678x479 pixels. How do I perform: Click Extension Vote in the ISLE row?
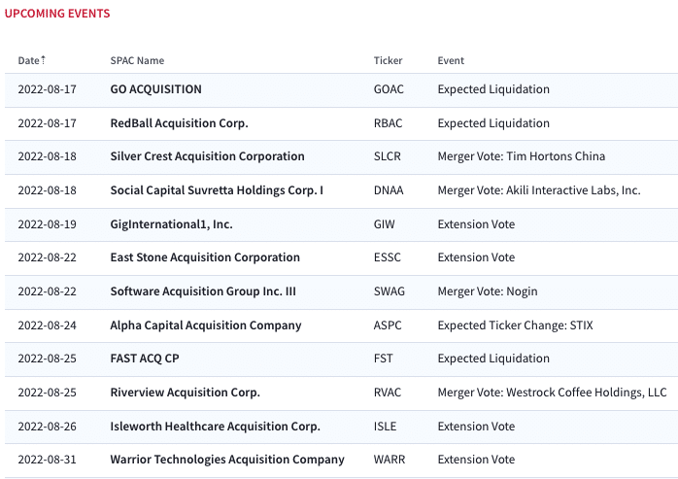476,427
